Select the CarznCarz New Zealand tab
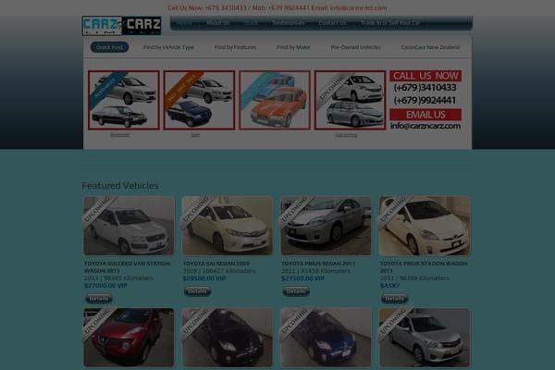 coord(430,47)
